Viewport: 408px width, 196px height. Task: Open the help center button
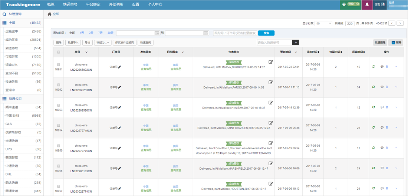coord(351,4)
